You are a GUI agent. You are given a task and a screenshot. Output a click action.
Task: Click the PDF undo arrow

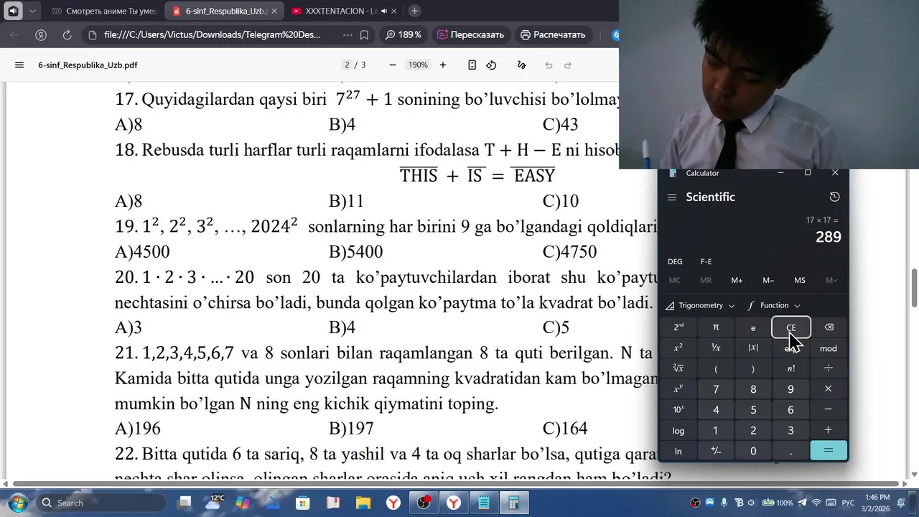[x=549, y=65]
